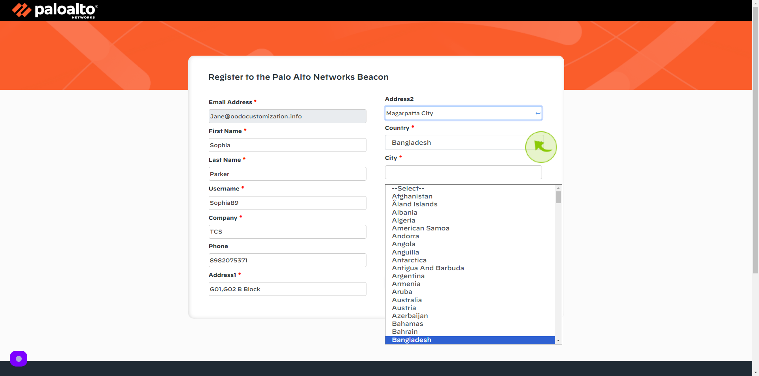Click the Phone number input field
Viewport: 759px width, 376px height.
[287, 260]
